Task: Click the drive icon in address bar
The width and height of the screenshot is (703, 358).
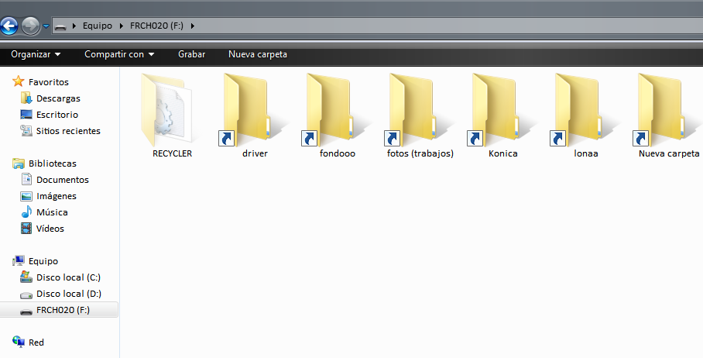Action: coord(60,27)
